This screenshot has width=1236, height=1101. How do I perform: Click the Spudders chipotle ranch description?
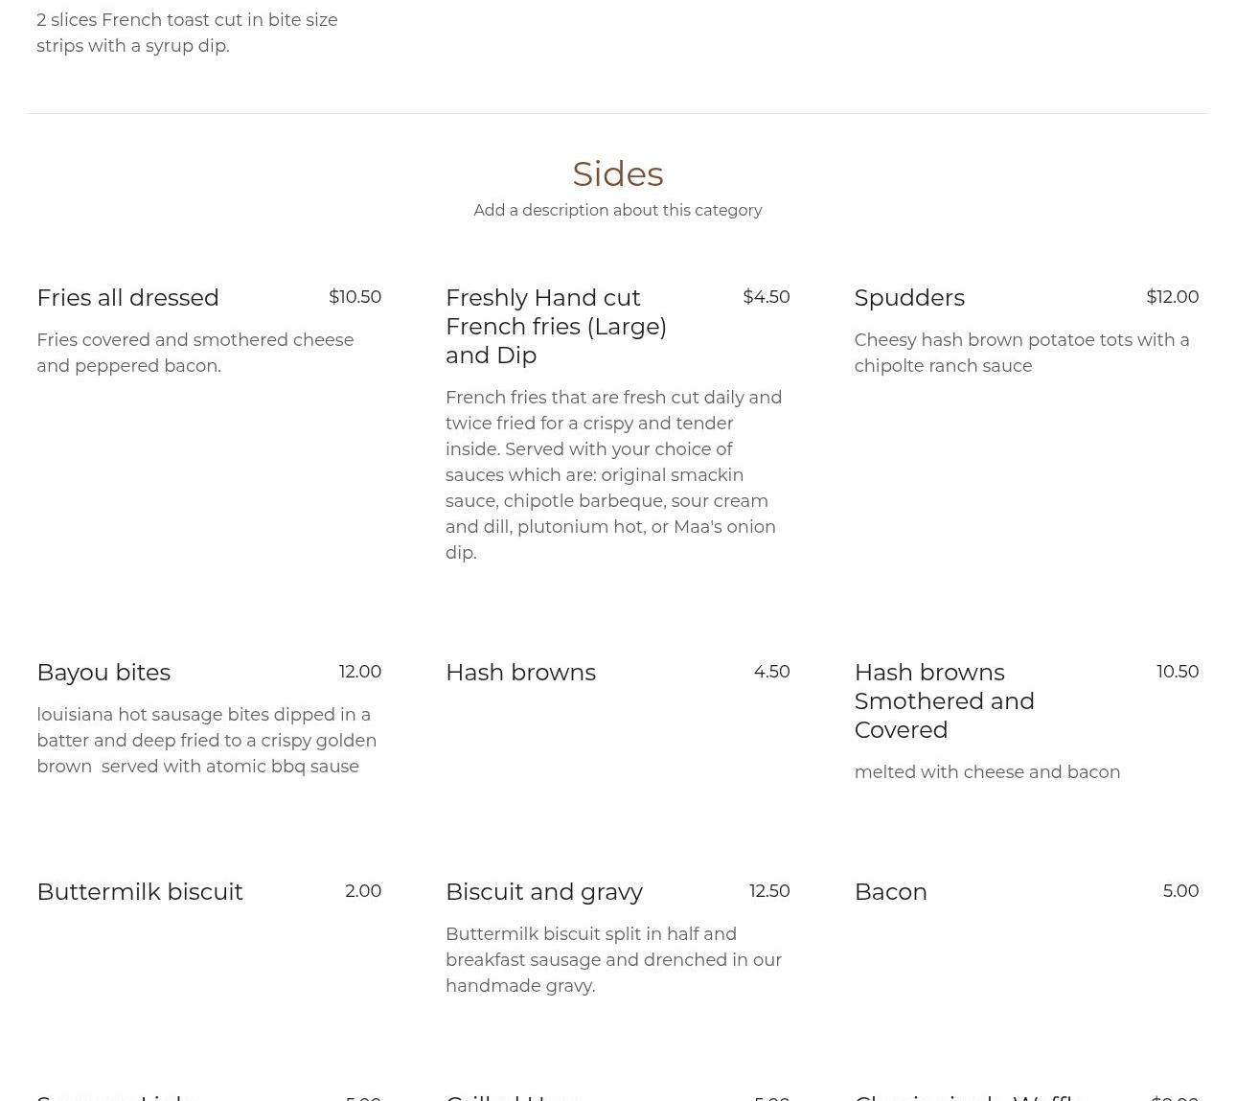coord(1021,353)
